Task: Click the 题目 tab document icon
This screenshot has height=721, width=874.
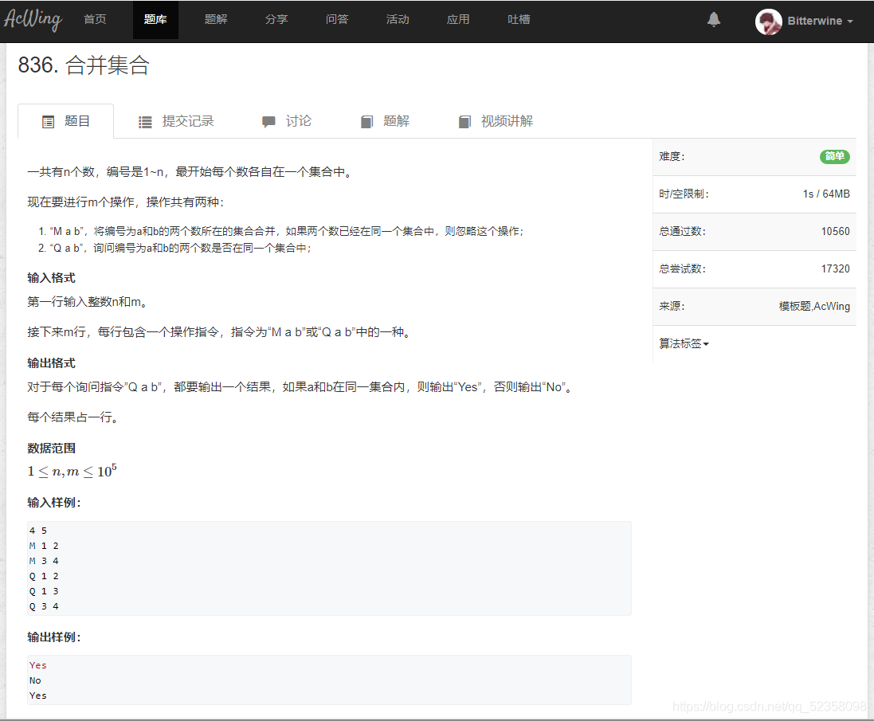Action: pos(49,122)
